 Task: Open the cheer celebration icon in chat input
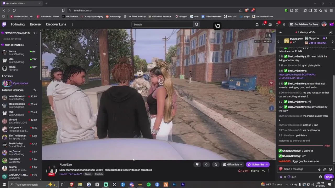pyautogui.click(x=325, y=169)
